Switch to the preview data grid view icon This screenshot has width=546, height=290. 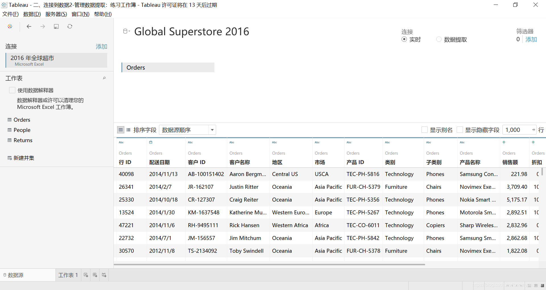point(121,130)
